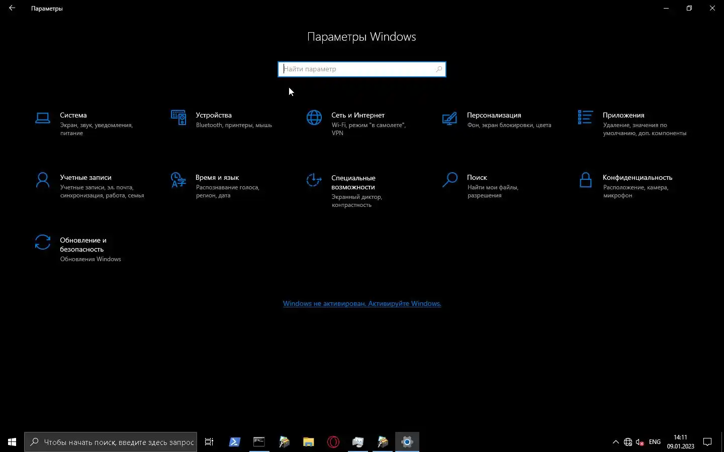Switch to the Command Prompt taskbar icon
Viewport: 724px width, 452px height.
tap(259, 442)
